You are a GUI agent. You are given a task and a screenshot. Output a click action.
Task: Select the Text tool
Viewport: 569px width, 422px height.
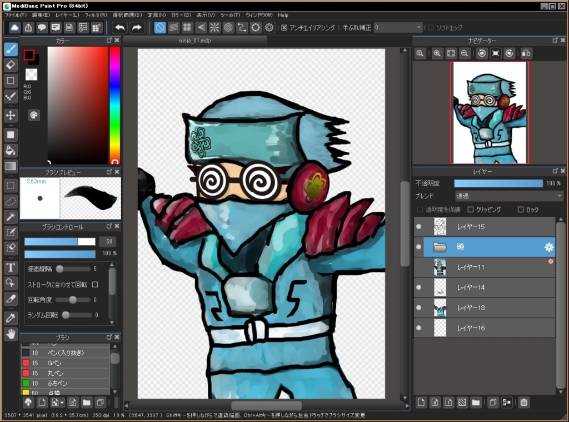point(11,267)
